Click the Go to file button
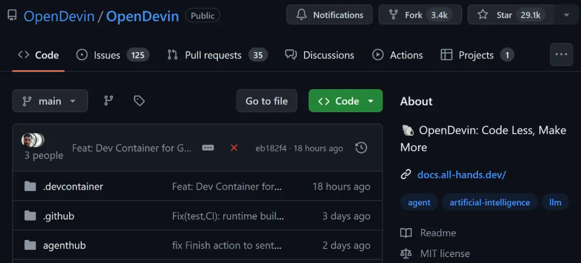 [267, 101]
